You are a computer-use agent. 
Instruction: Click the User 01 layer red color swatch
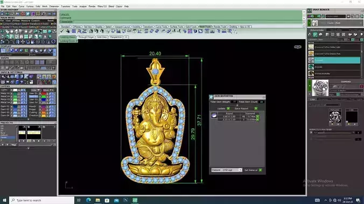(x=44, y=93)
